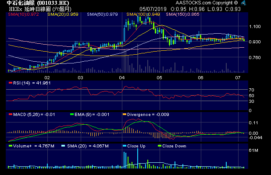Click month label 05 on time axis
The height and width of the screenshot is (175, 271).
[x=159, y=77]
